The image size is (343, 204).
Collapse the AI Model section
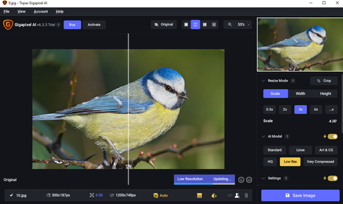tap(263, 136)
